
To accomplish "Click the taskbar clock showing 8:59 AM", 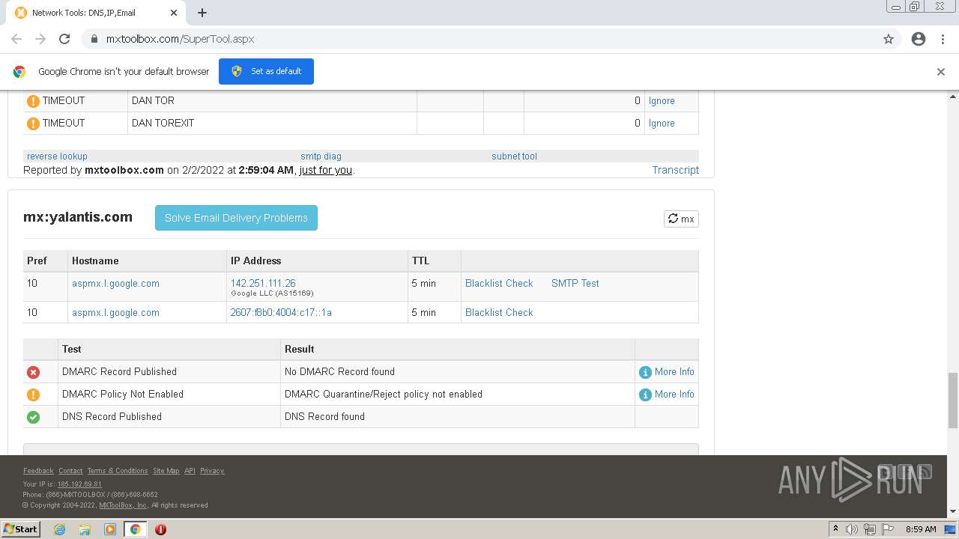I will [921, 529].
